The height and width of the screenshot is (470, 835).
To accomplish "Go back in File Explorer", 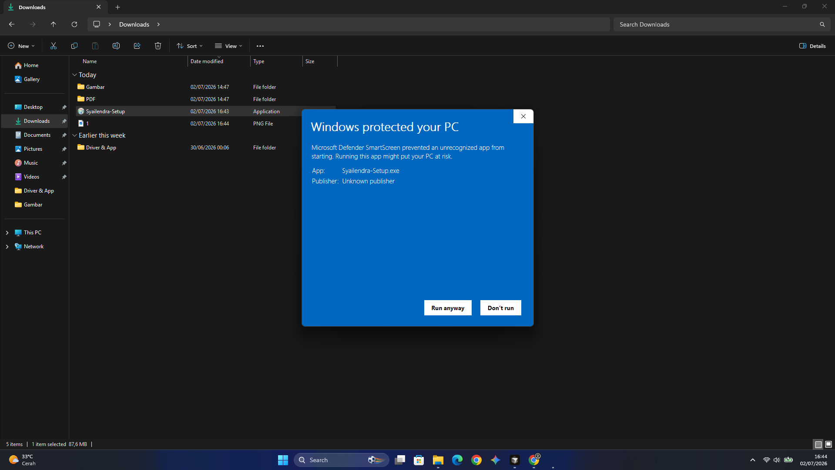I will pos(12,24).
